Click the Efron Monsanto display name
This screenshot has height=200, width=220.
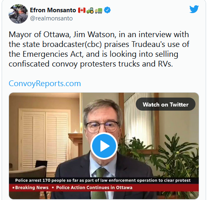(x=53, y=10)
